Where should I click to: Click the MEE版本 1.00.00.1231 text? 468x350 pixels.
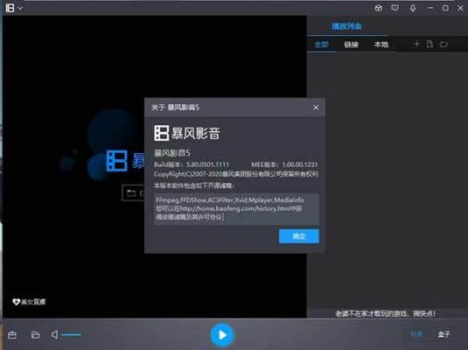point(284,164)
